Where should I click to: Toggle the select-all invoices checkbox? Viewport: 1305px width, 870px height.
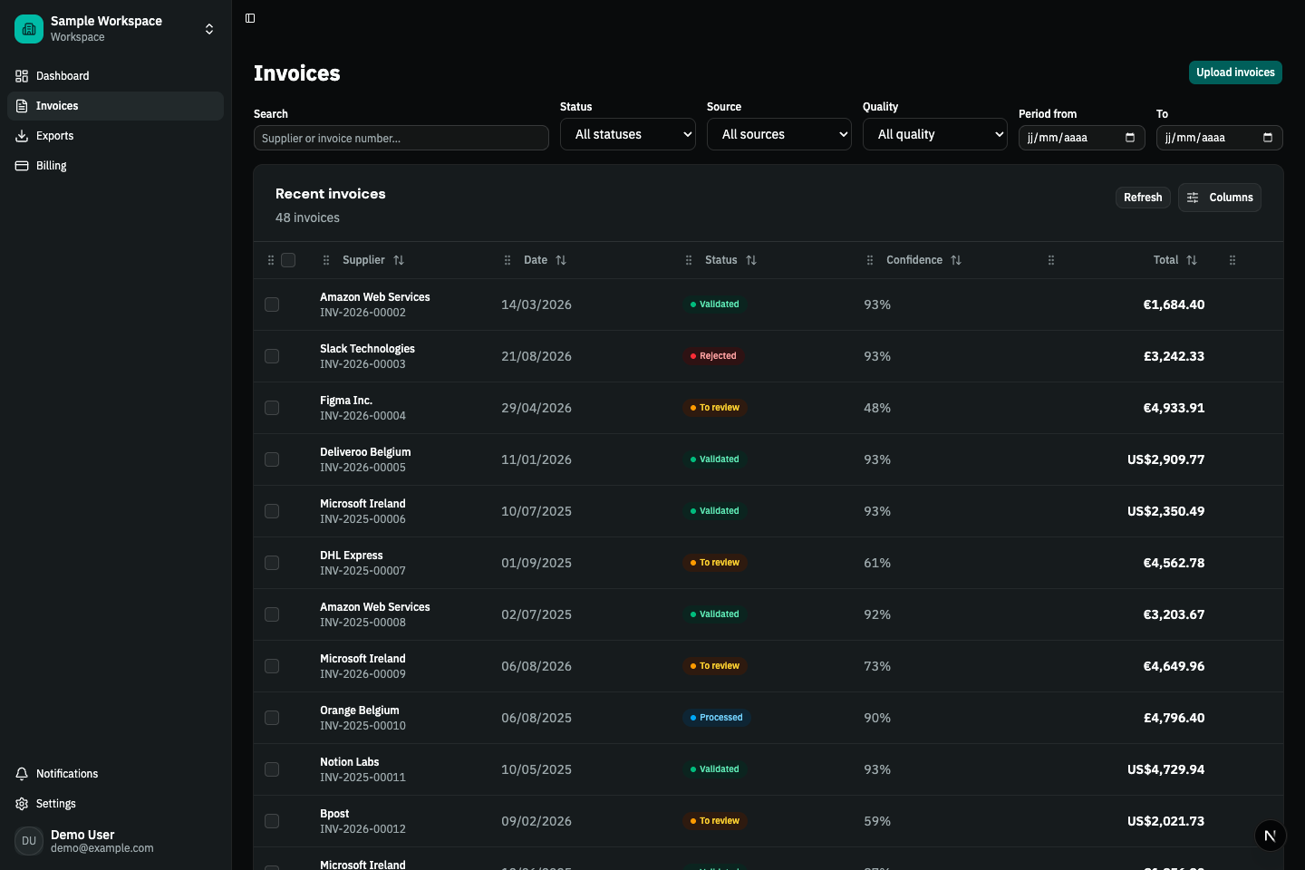pyautogui.click(x=288, y=260)
